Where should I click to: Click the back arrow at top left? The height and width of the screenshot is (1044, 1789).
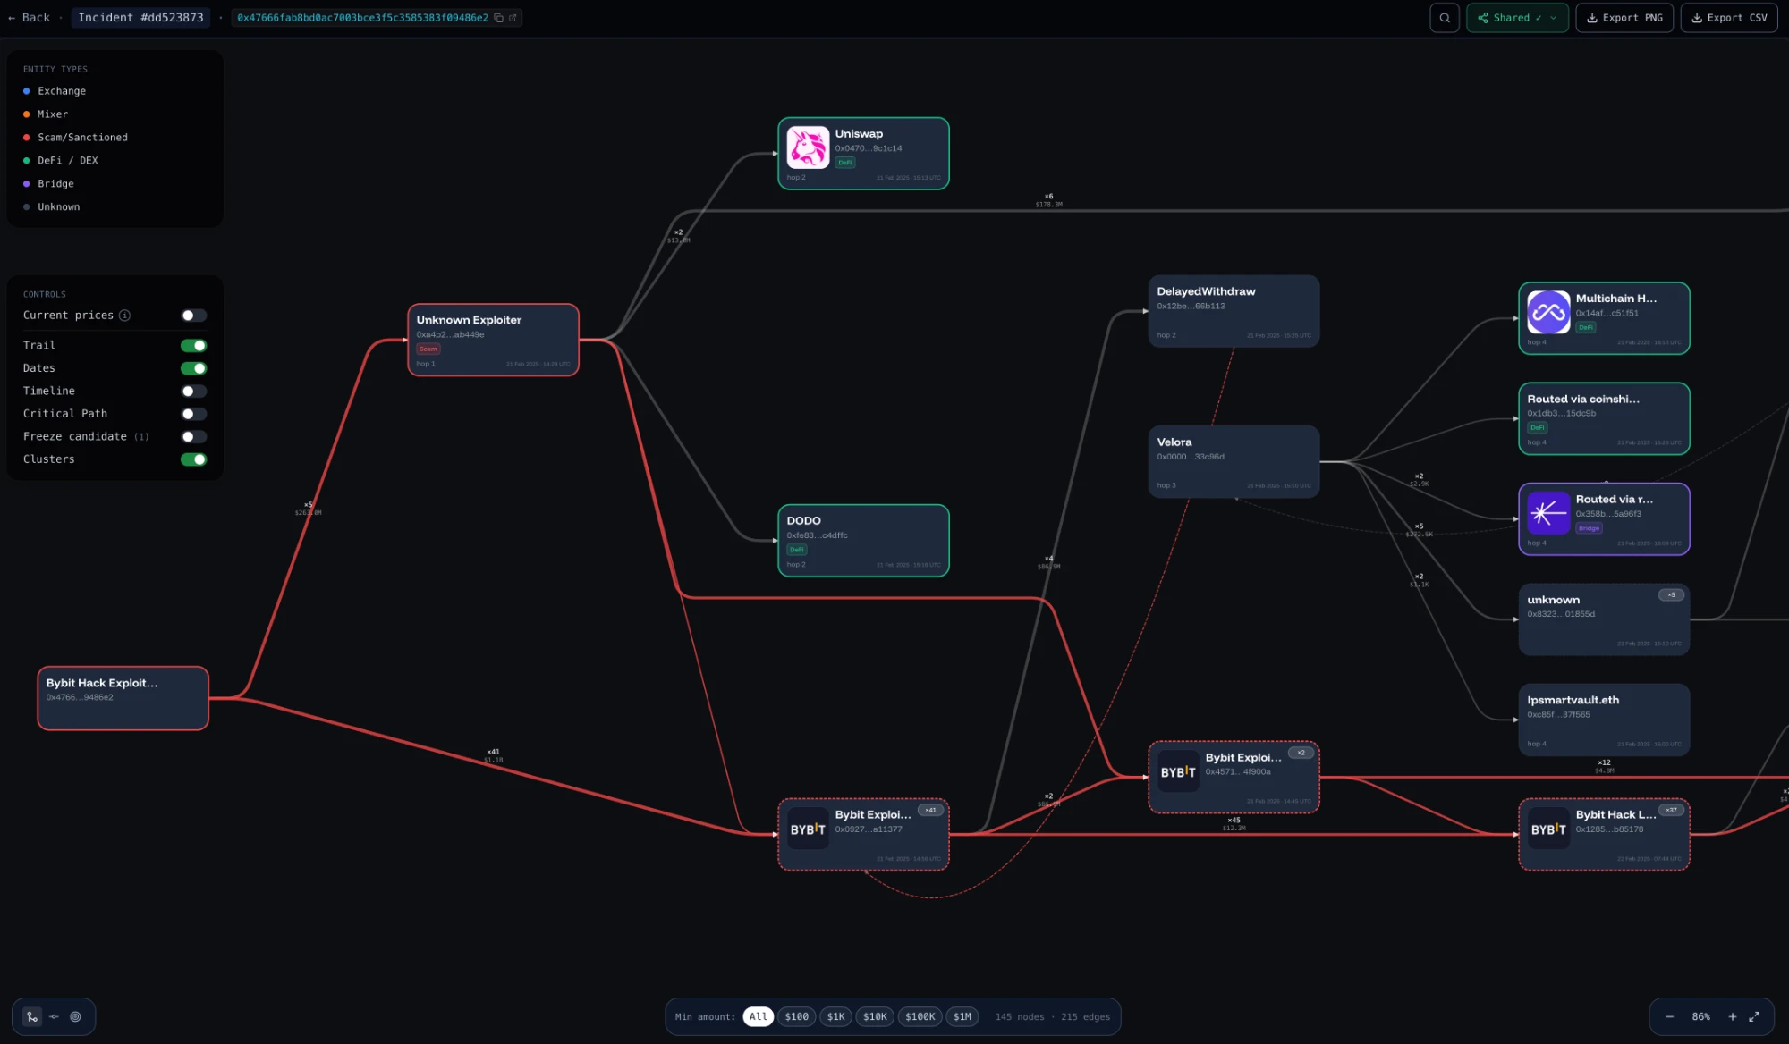[x=12, y=18]
